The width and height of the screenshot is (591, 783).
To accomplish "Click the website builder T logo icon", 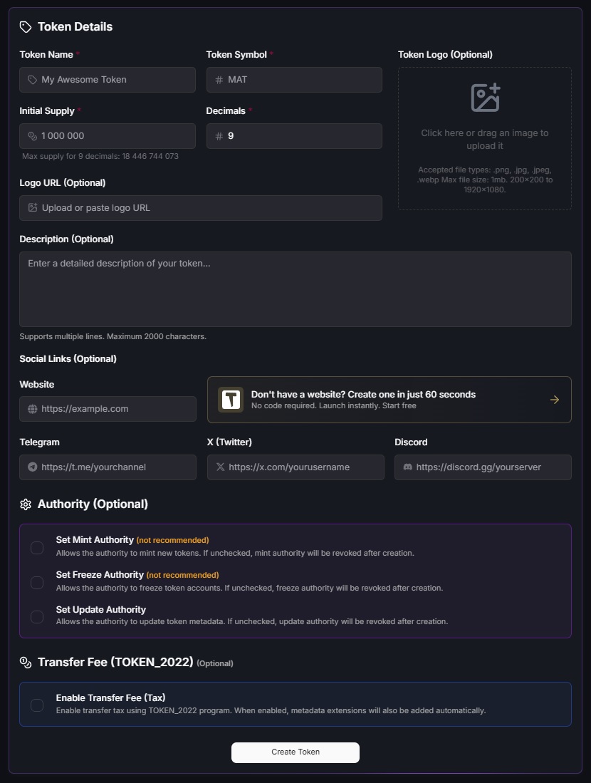I will coord(231,400).
